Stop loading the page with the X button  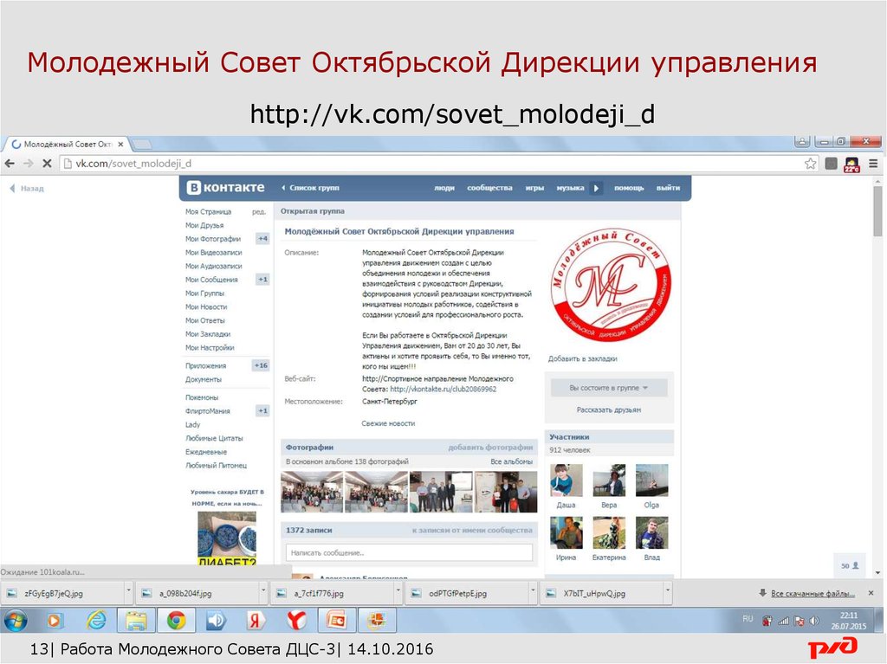point(48,163)
